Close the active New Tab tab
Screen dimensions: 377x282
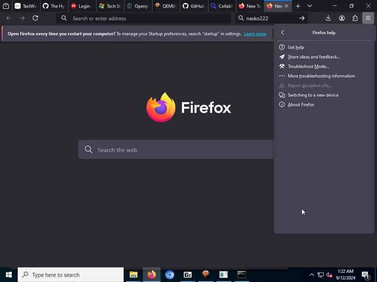[x=286, y=6]
